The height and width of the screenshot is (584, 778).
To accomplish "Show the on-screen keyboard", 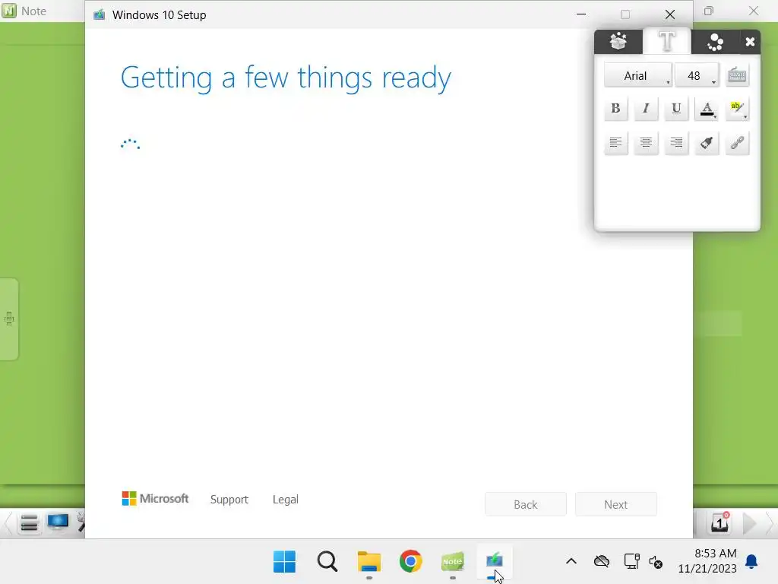I will point(737,75).
